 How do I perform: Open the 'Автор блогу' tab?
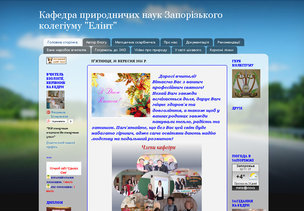(x=96, y=43)
